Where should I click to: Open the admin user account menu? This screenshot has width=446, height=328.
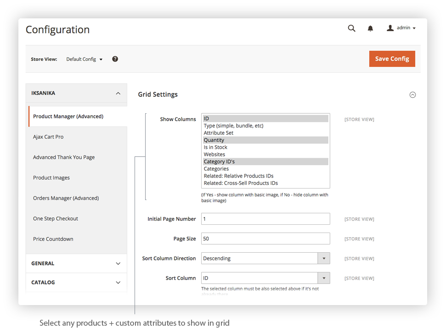pyautogui.click(x=401, y=28)
